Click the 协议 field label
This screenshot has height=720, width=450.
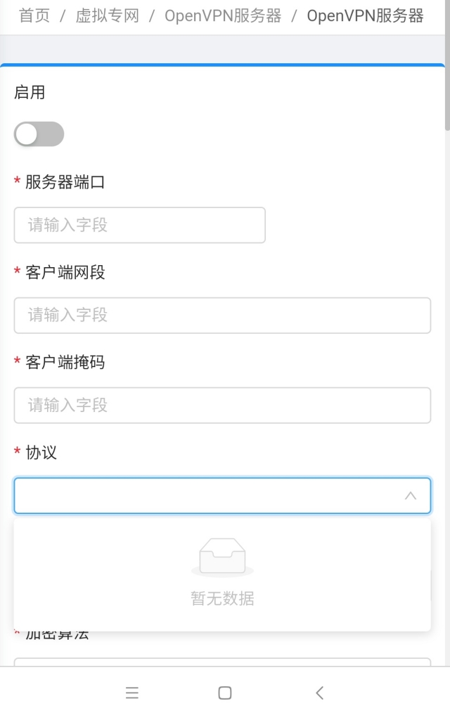click(x=41, y=452)
